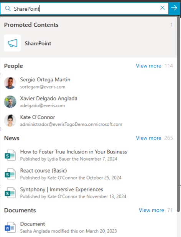Click the results panel vertical scrollbar
181x237 pixels.
(178, 114)
